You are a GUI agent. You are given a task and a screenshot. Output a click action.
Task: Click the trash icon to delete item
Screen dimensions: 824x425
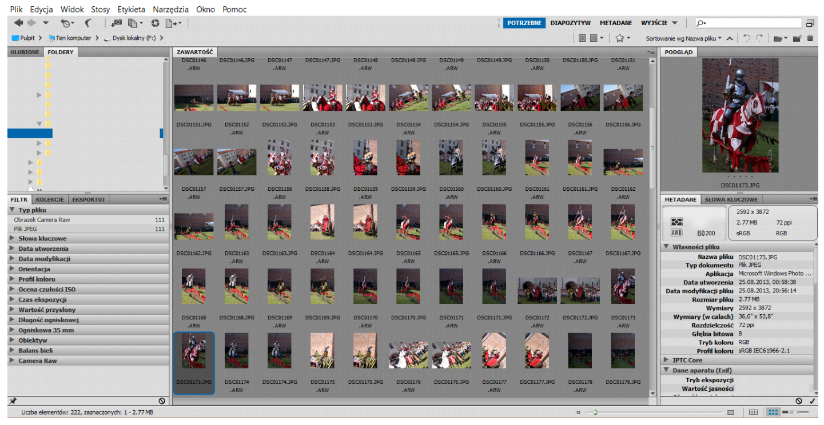[x=810, y=38]
